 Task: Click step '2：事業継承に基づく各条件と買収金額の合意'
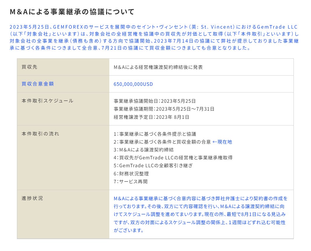click(162, 142)
